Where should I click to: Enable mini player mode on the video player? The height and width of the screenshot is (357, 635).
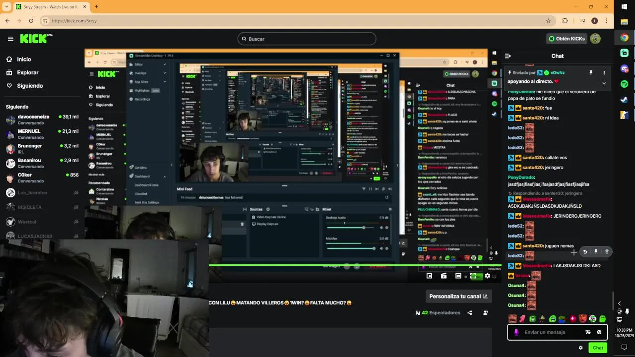(429, 276)
